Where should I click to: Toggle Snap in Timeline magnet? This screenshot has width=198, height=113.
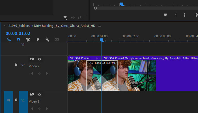pyautogui.click(x=18, y=40)
